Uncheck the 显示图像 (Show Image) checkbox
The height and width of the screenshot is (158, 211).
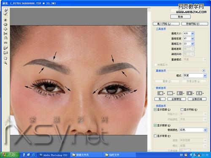pyautogui.click(x=155, y=110)
